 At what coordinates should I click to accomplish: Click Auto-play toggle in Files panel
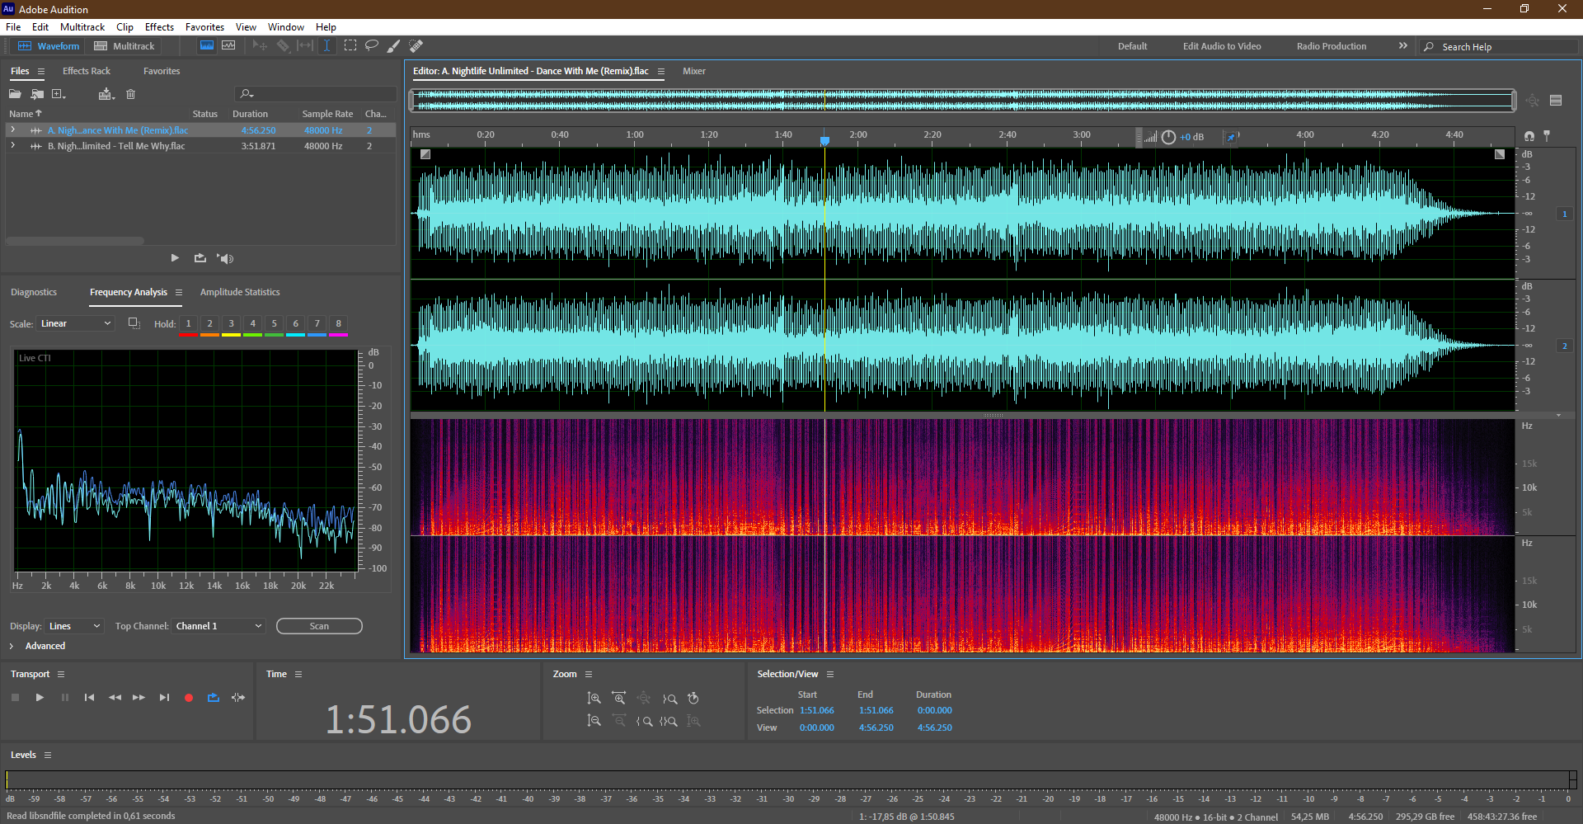coord(225,258)
